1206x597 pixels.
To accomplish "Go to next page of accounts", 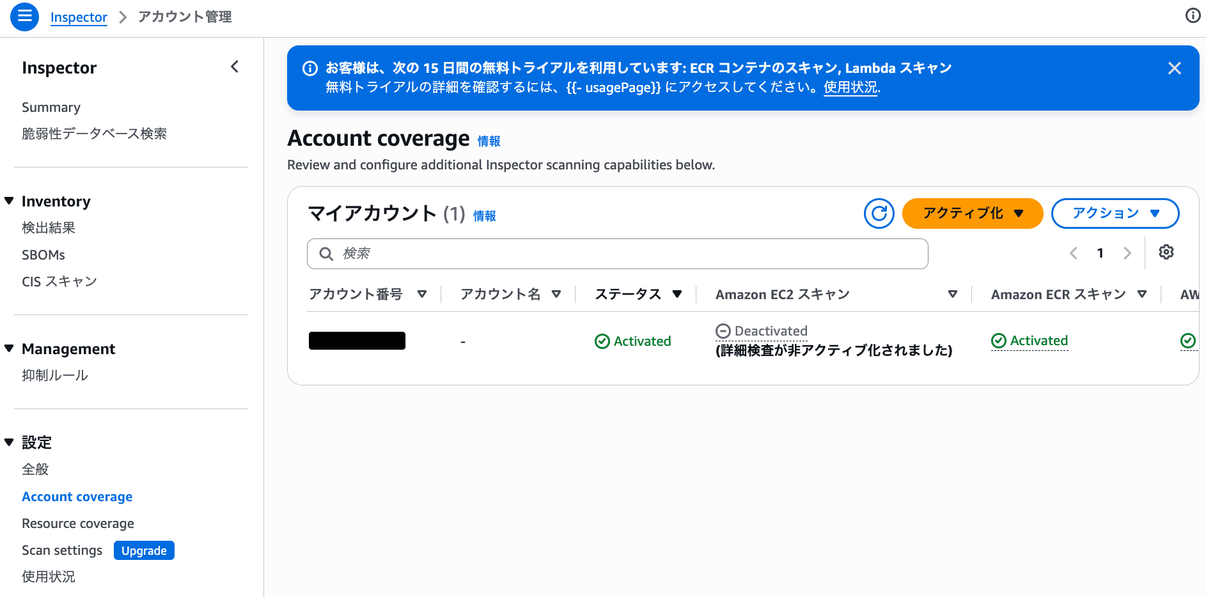I will click(1127, 253).
